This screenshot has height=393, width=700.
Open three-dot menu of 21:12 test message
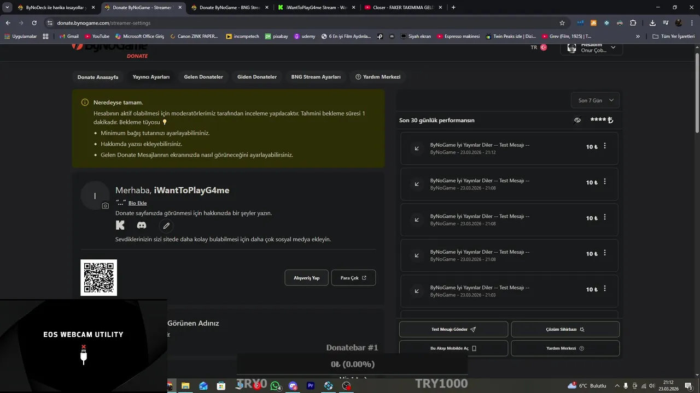pyautogui.click(x=604, y=146)
